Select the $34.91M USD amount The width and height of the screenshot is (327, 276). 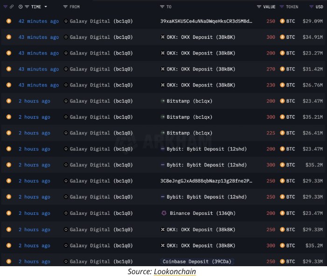[x=313, y=37]
